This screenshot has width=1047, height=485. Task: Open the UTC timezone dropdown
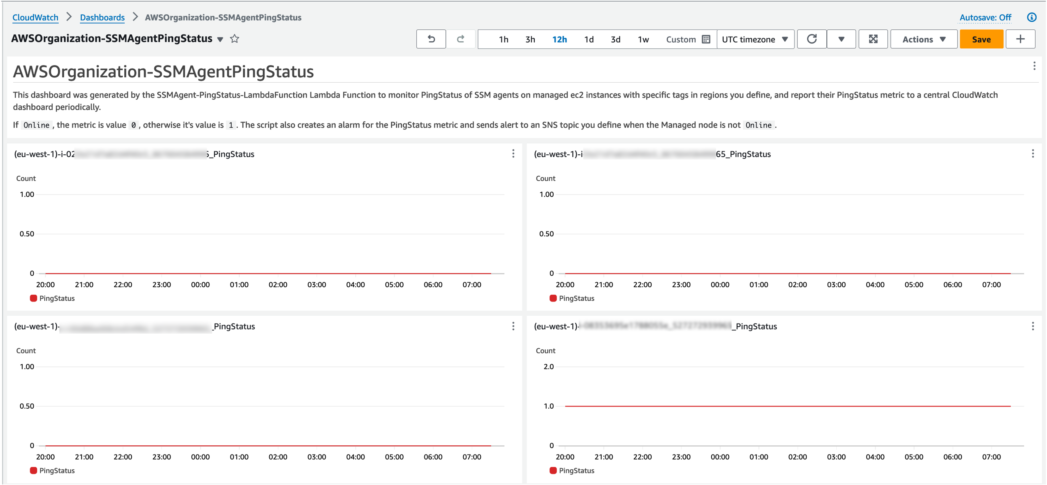[x=755, y=39]
